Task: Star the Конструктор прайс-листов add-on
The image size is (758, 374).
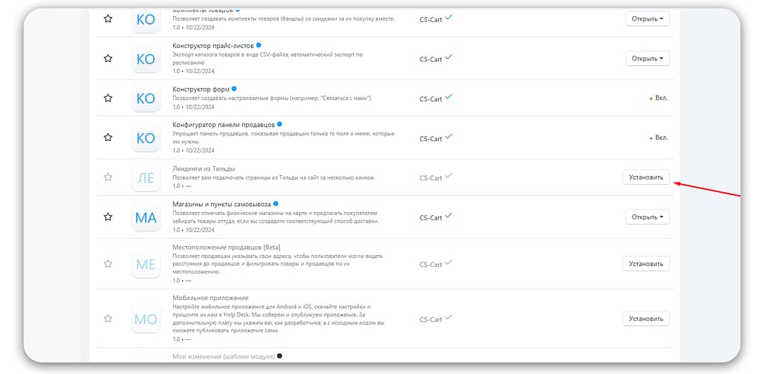Action: (108, 58)
